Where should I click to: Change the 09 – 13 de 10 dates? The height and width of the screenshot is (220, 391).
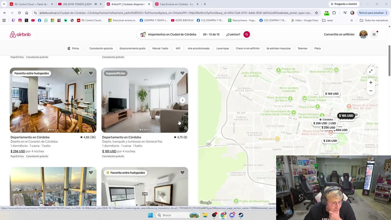click(x=211, y=35)
